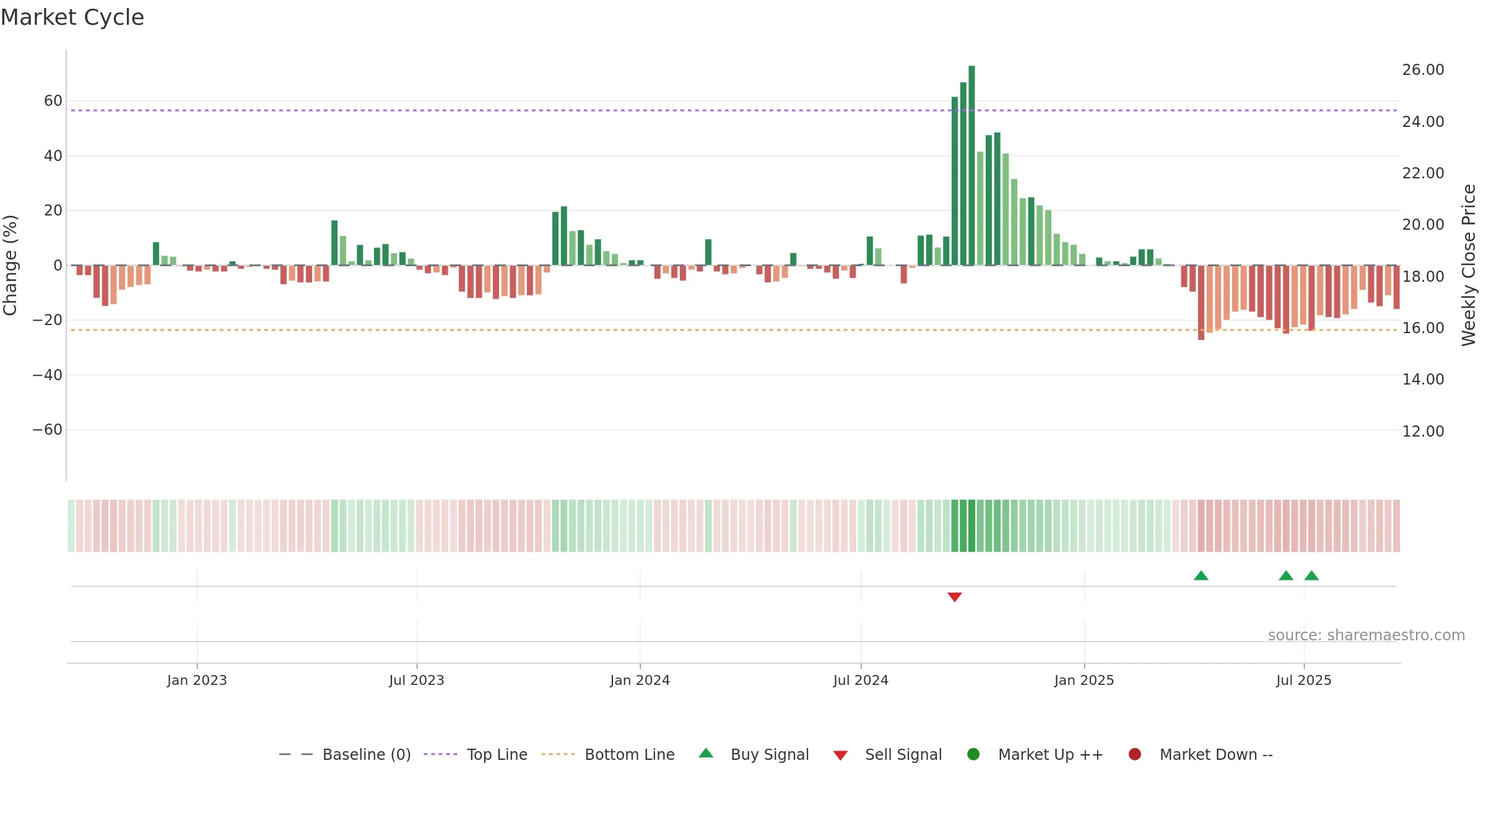
Task: Click the Market Up ++ green dot
Action: [973, 754]
